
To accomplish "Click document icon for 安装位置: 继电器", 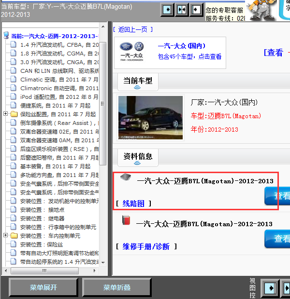I will coord(14,218).
